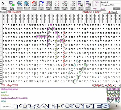
Task: Click the Cancel button
Action: click(112, 12)
